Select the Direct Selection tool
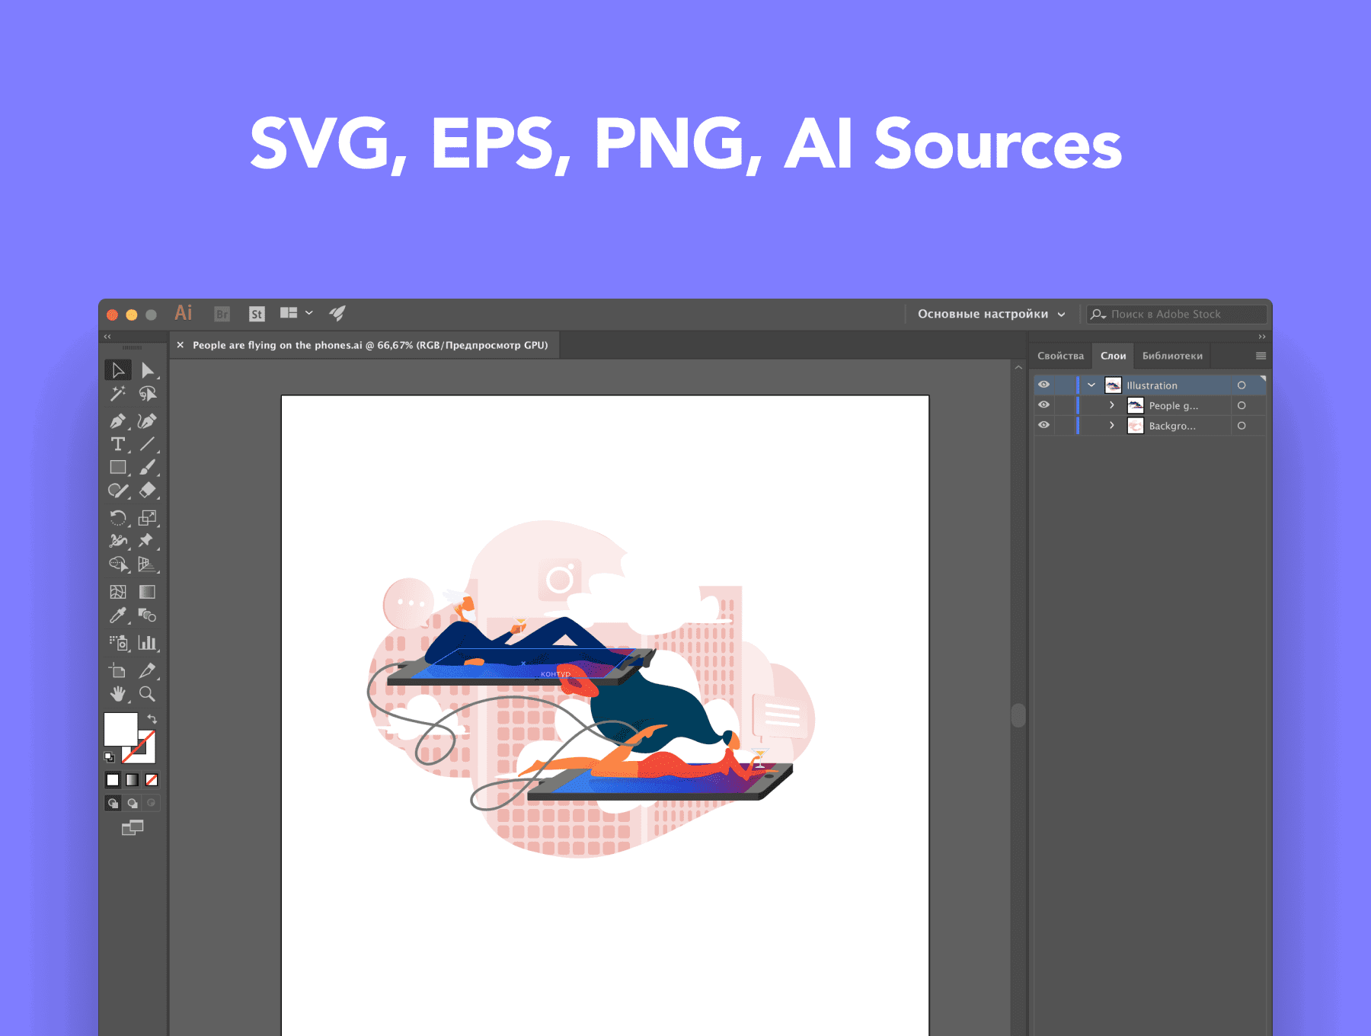This screenshot has width=1371, height=1036. pyautogui.click(x=147, y=370)
